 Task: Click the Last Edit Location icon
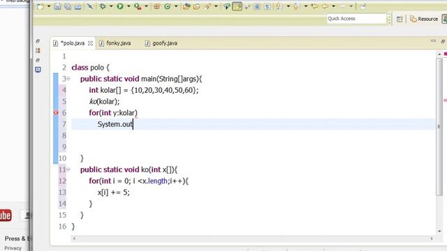coord(315,6)
